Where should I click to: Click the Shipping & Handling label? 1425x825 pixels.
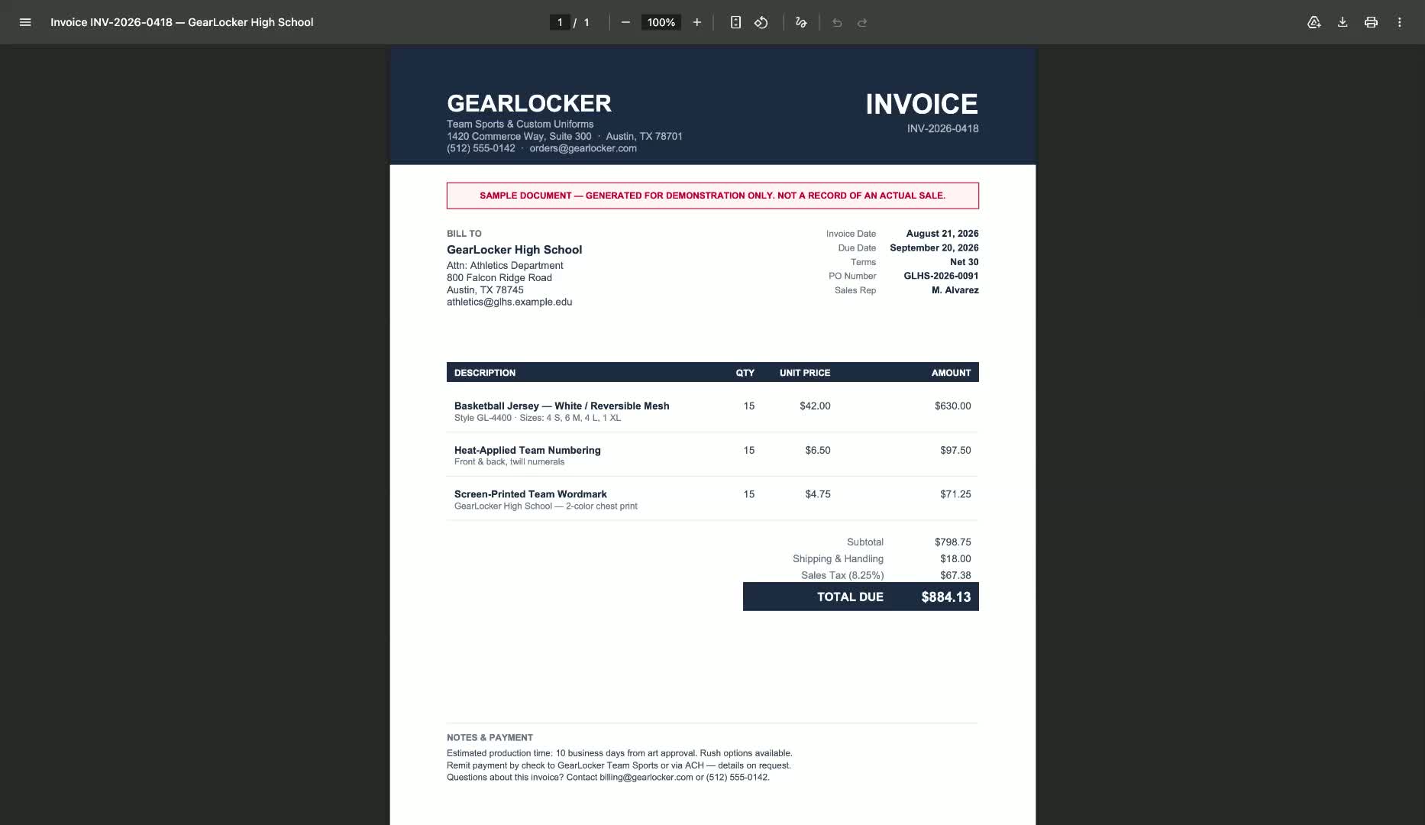point(838,558)
